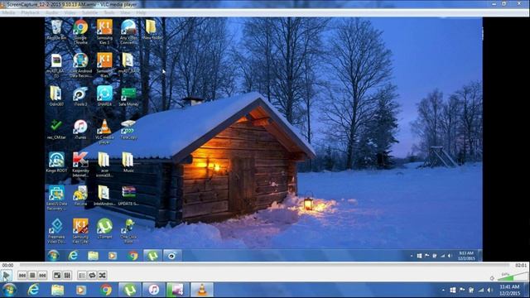Open Windows Media Player from the bottom taskbar
This screenshot has width=530, height=298.
coord(81,290)
